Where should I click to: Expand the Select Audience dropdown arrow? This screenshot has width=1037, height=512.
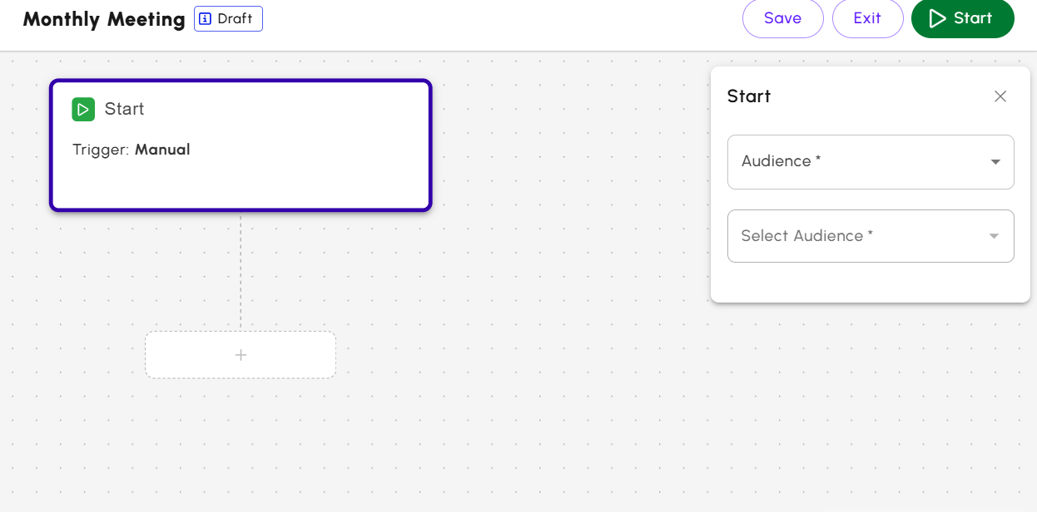994,237
